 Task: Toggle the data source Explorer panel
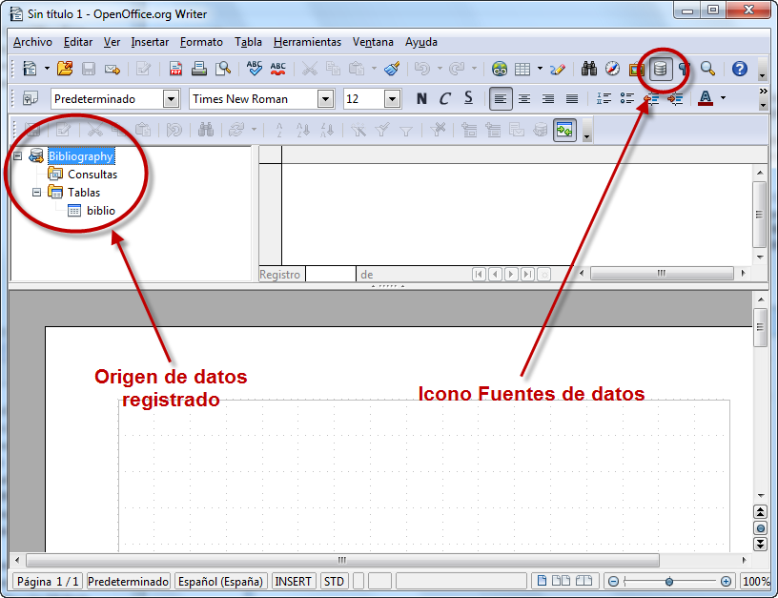pyautogui.click(x=564, y=130)
